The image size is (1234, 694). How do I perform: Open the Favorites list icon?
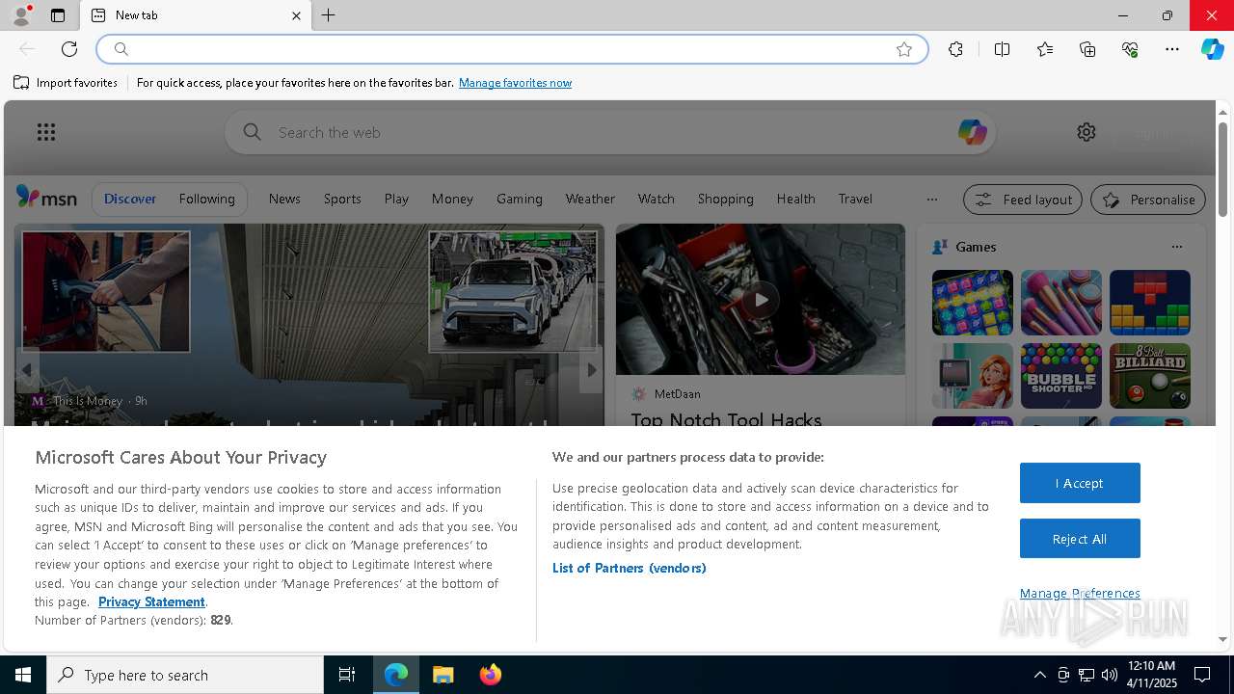(x=1045, y=49)
